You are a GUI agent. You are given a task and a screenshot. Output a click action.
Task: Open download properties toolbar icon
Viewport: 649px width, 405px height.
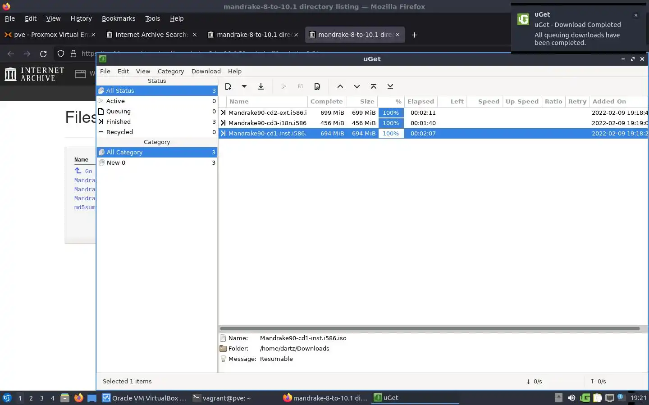point(317,86)
